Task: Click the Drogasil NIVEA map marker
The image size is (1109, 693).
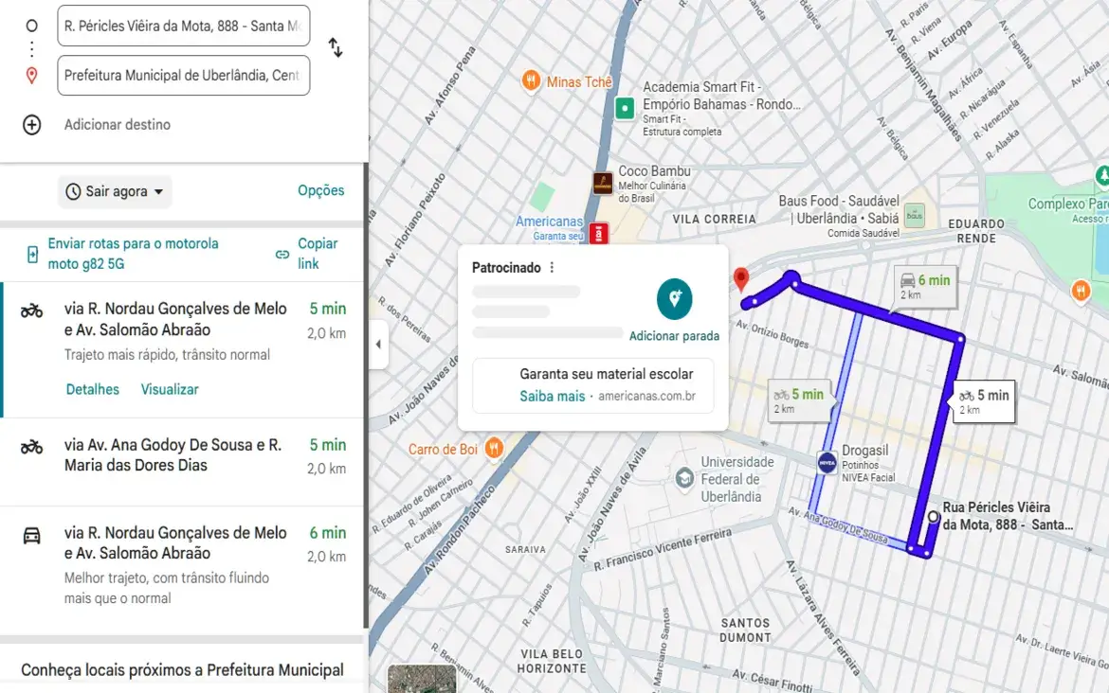Action: point(827,463)
